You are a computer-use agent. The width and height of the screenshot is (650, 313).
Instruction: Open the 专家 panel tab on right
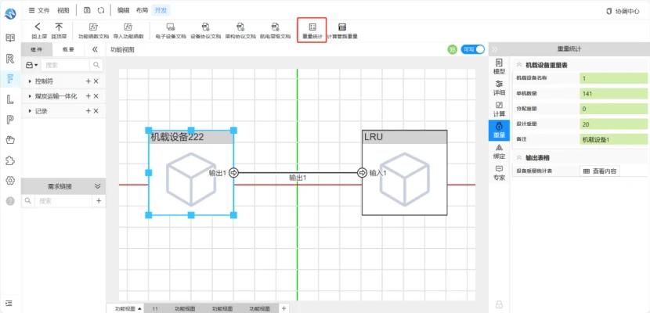499,173
